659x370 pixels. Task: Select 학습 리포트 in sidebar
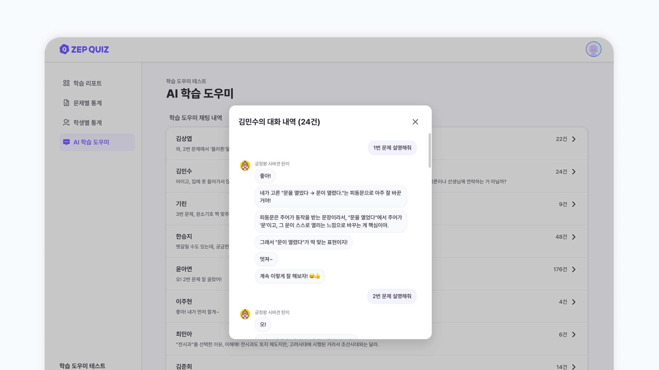tap(88, 83)
